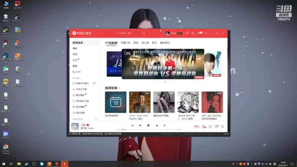Go forward with the header forward arrow
The image size is (297, 167).
coord(112,33)
